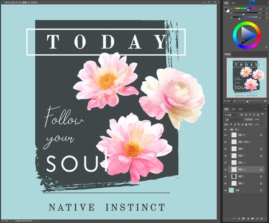Click the zoom out icon in the Navigator

coord(234,101)
